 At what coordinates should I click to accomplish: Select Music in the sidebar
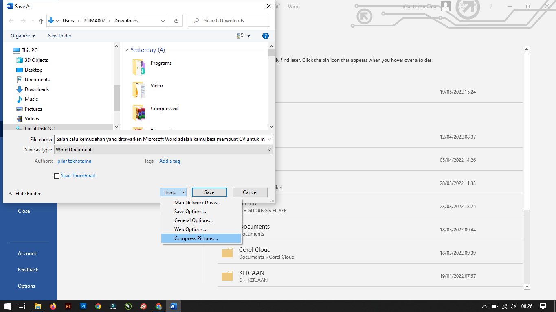[x=31, y=99]
